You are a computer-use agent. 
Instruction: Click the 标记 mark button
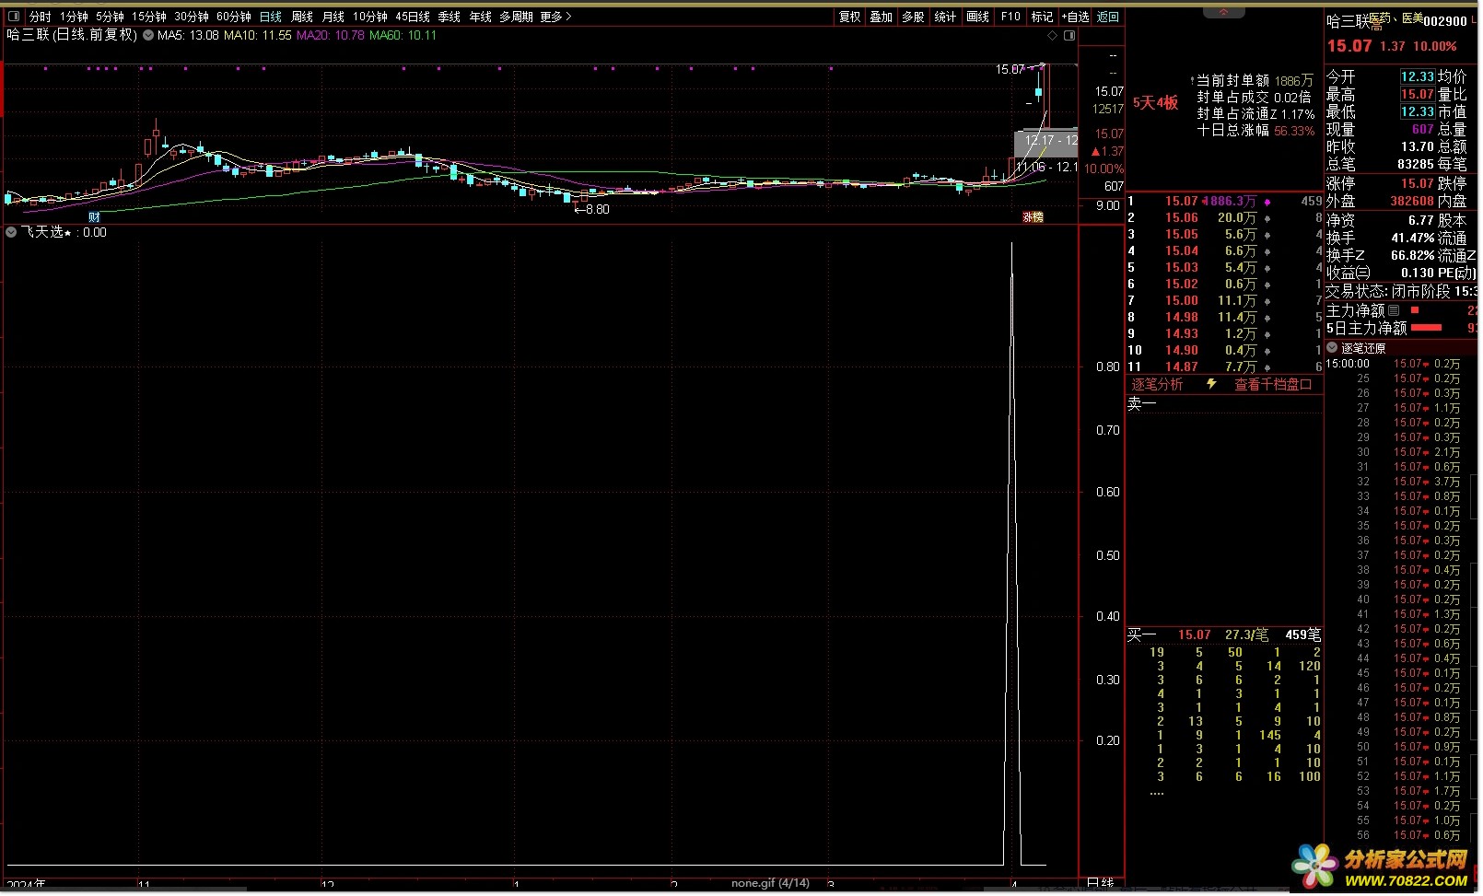coord(1042,17)
